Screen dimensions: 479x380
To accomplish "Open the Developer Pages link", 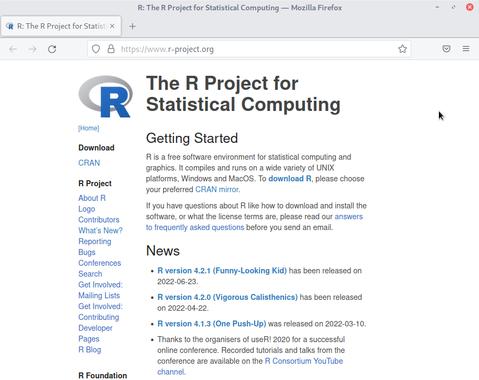I will (95, 333).
